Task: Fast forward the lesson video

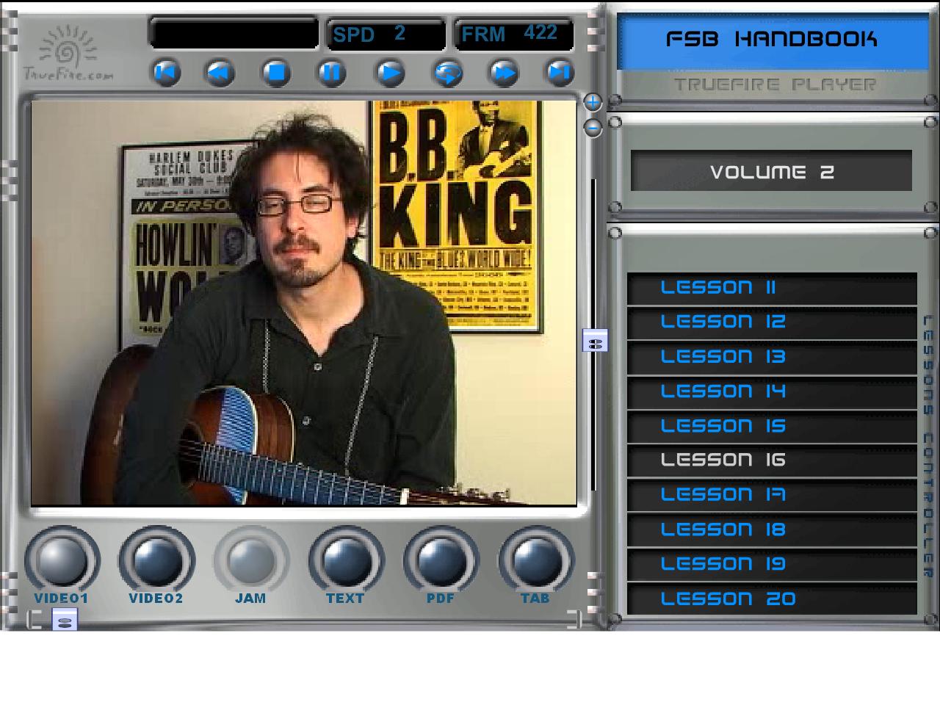Action: click(x=504, y=73)
